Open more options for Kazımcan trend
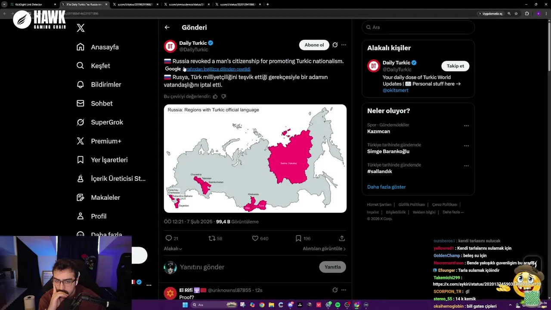551x310 pixels. tap(466, 126)
